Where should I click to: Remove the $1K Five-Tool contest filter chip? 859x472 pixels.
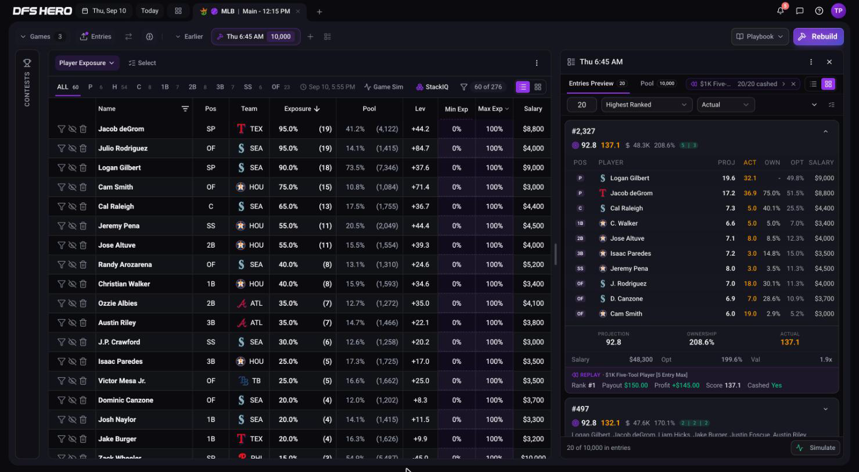793,84
